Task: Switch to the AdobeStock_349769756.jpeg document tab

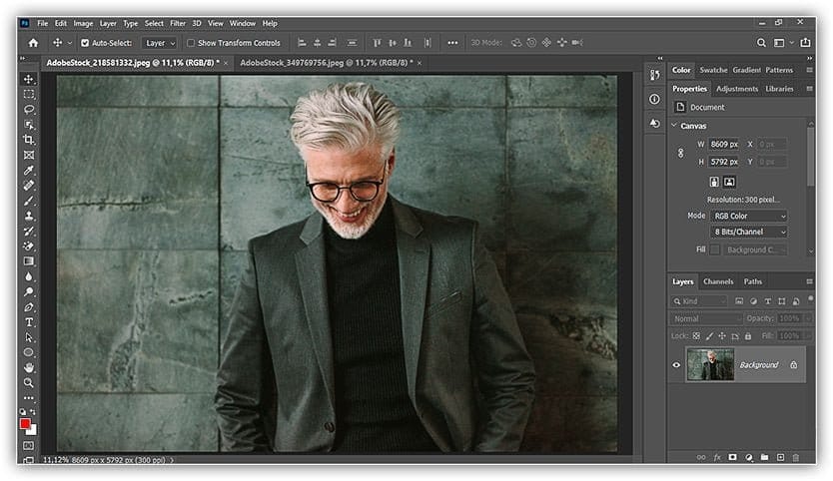Action: [318, 62]
